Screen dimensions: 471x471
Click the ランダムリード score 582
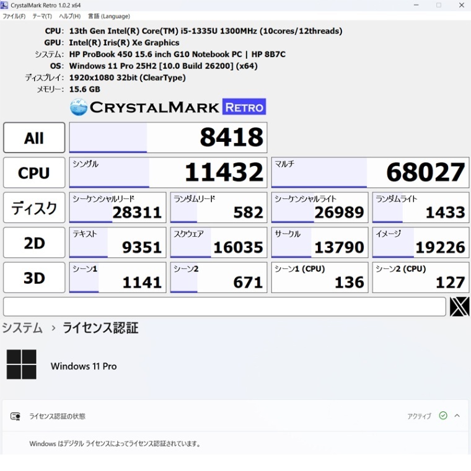click(x=218, y=208)
